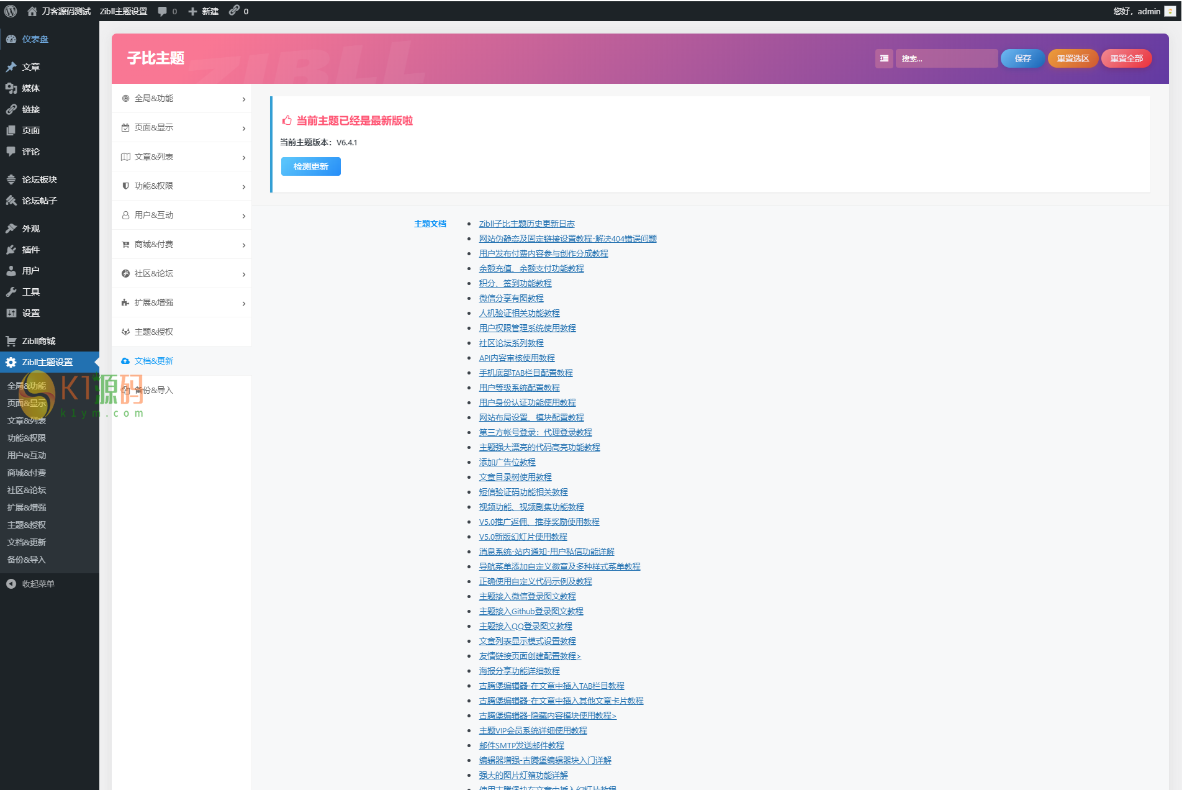The image size is (1182, 790).
Task: Click the 重置全部 button
Action: click(1127, 58)
